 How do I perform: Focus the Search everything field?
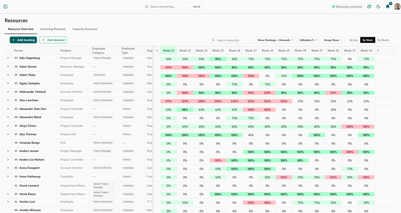click(172, 7)
